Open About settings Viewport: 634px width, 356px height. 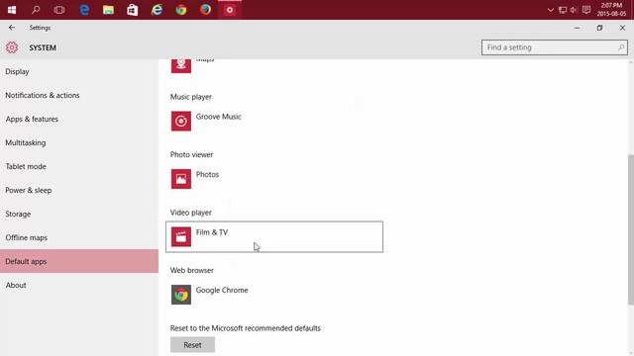[x=79, y=285]
